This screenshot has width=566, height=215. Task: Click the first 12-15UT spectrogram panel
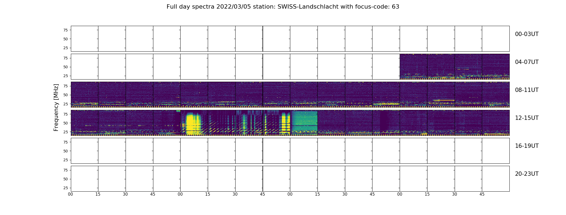(x=84, y=123)
